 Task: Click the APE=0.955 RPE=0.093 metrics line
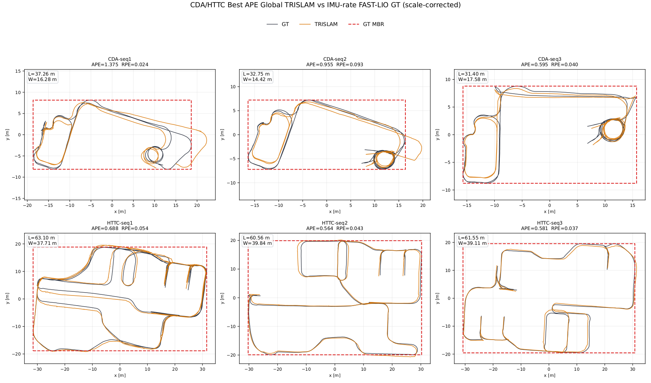tap(335, 65)
